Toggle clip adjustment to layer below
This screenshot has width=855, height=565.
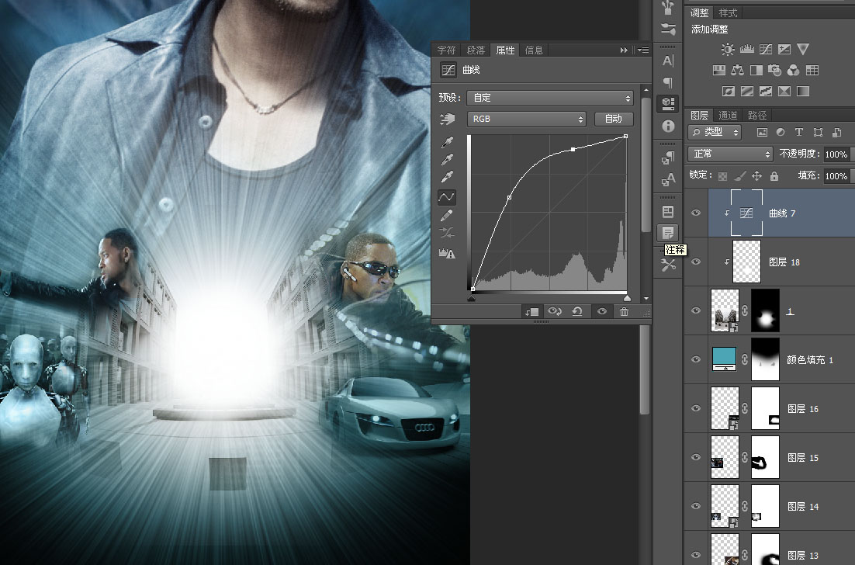(531, 311)
